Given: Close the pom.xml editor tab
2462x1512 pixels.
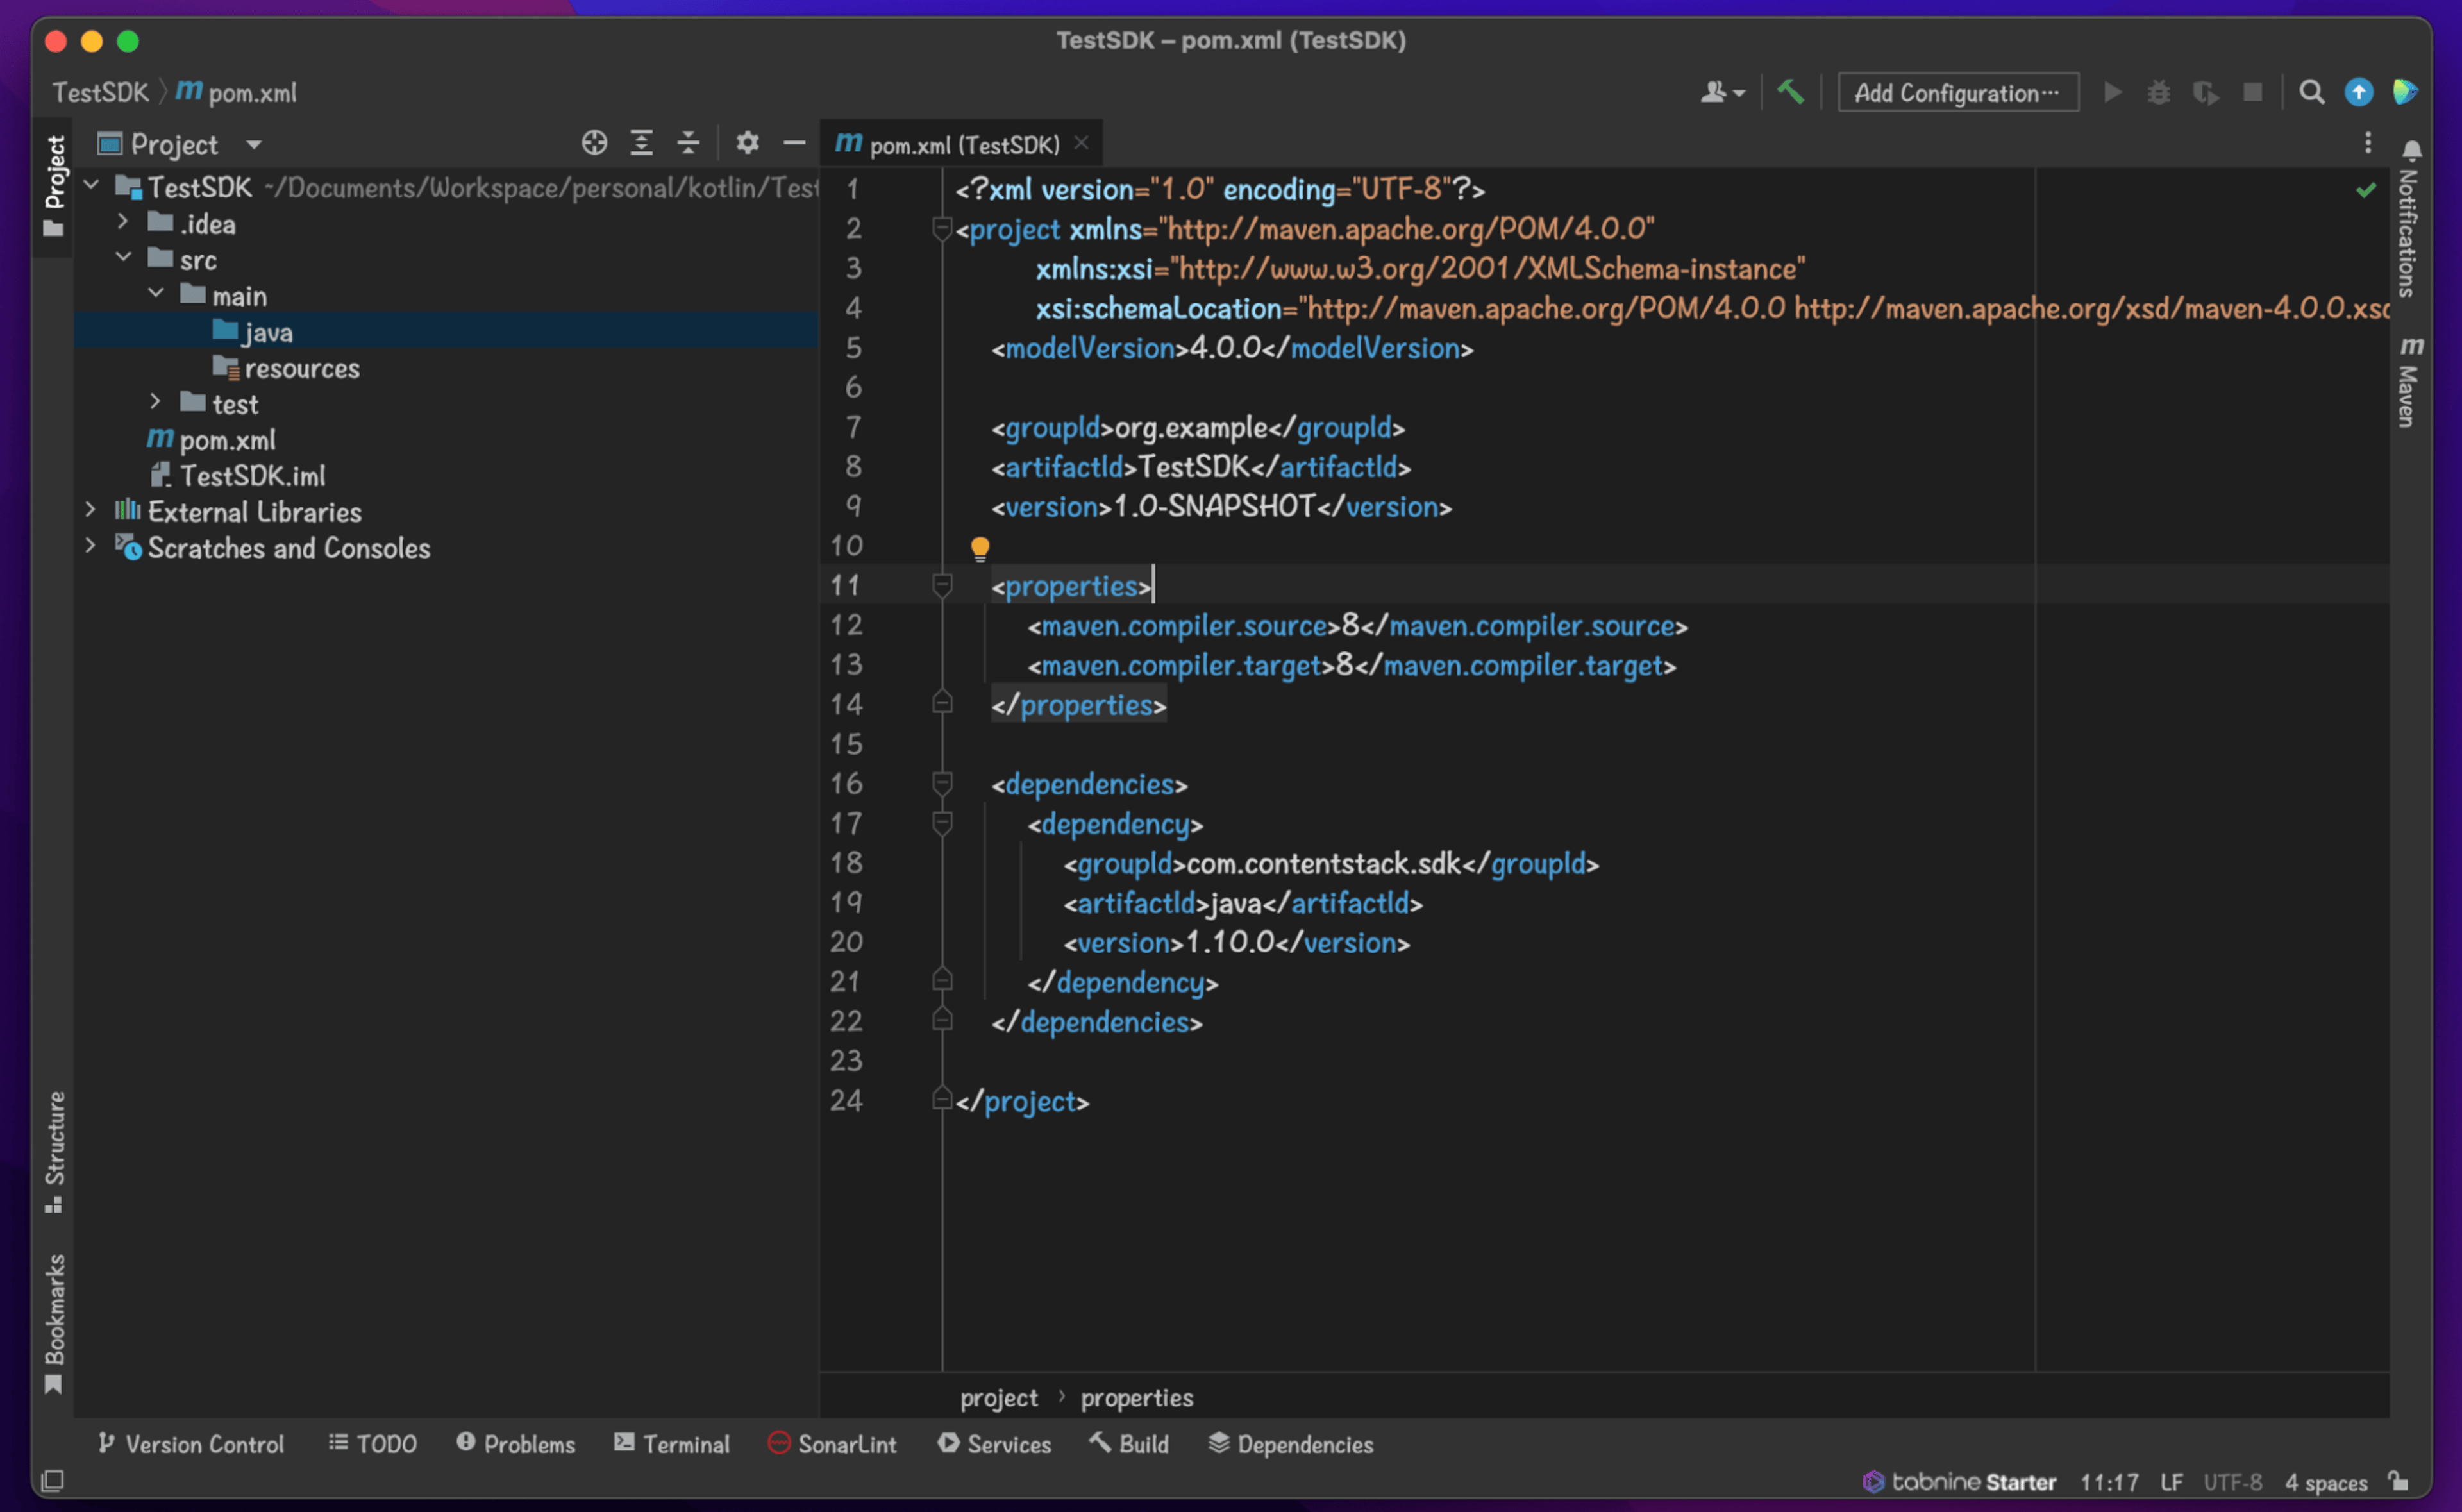Looking at the screenshot, I should (x=1080, y=143).
